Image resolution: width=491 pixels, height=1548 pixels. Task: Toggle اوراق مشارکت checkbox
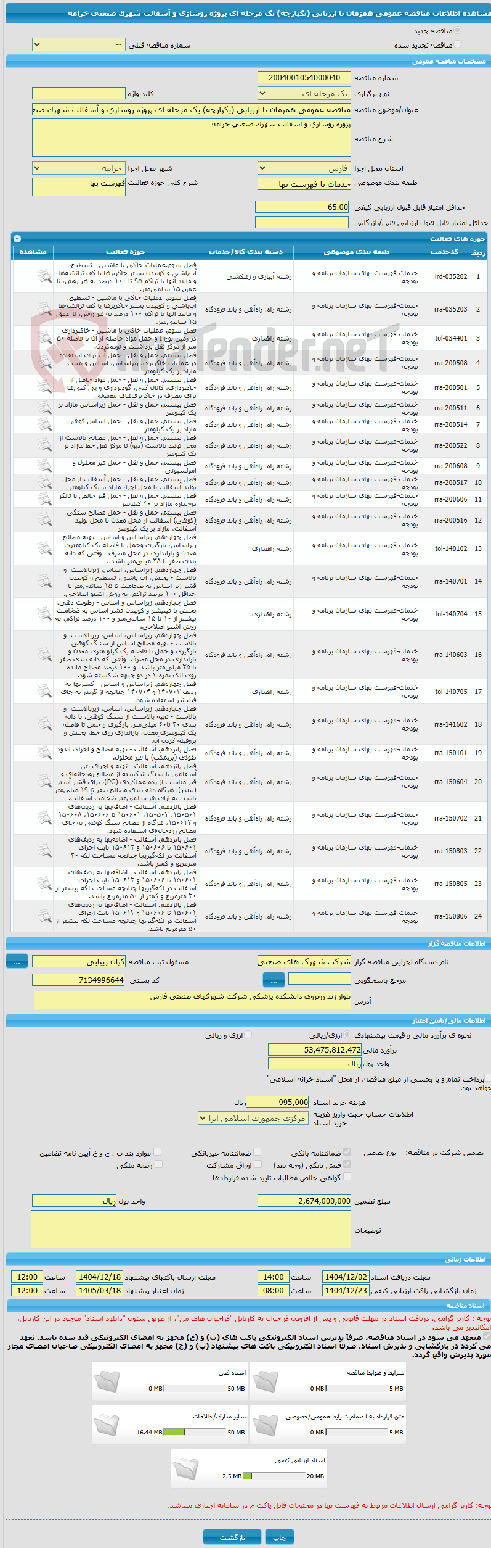click(x=257, y=1164)
